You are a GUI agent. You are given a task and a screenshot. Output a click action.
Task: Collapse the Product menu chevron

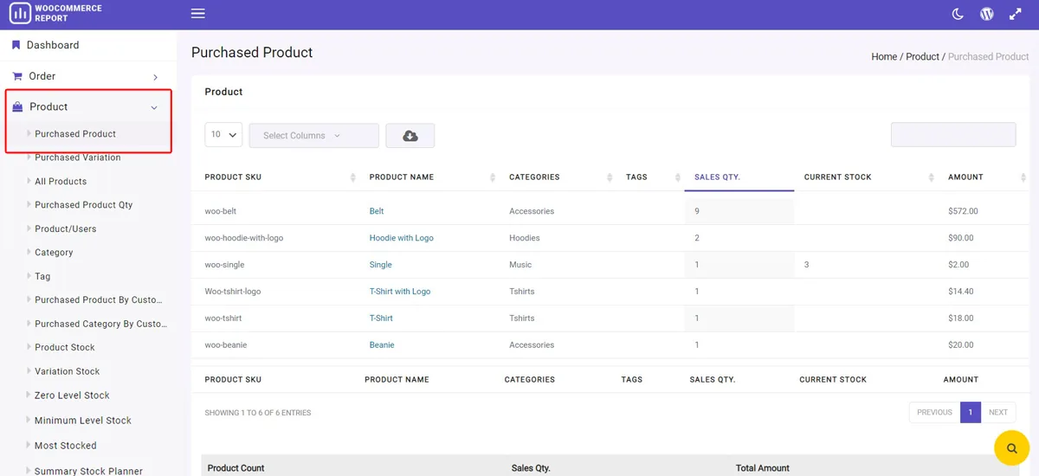click(x=154, y=107)
